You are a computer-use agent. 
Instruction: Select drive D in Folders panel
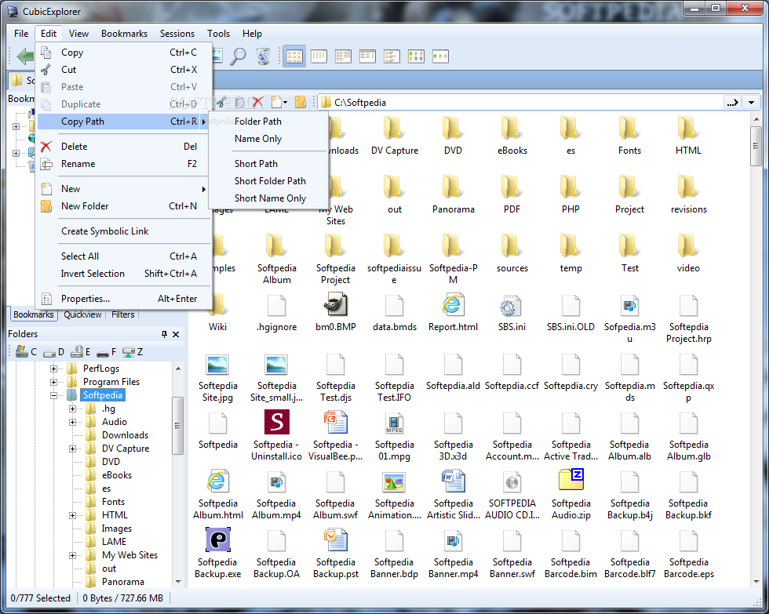click(x=53, y=351)
